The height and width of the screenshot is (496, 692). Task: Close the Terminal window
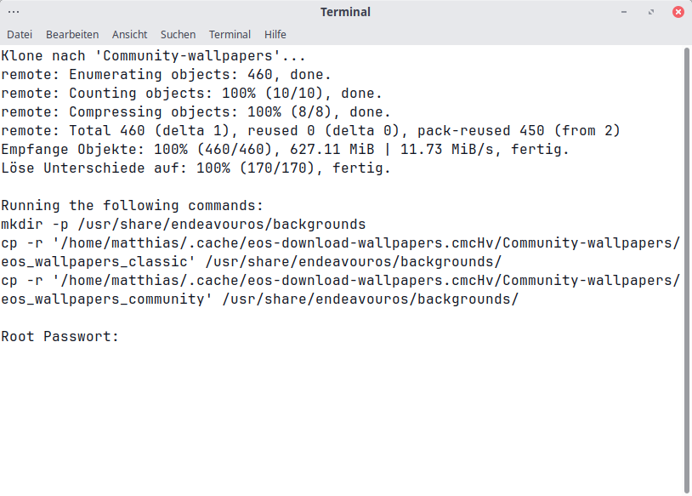coord(678,12)
